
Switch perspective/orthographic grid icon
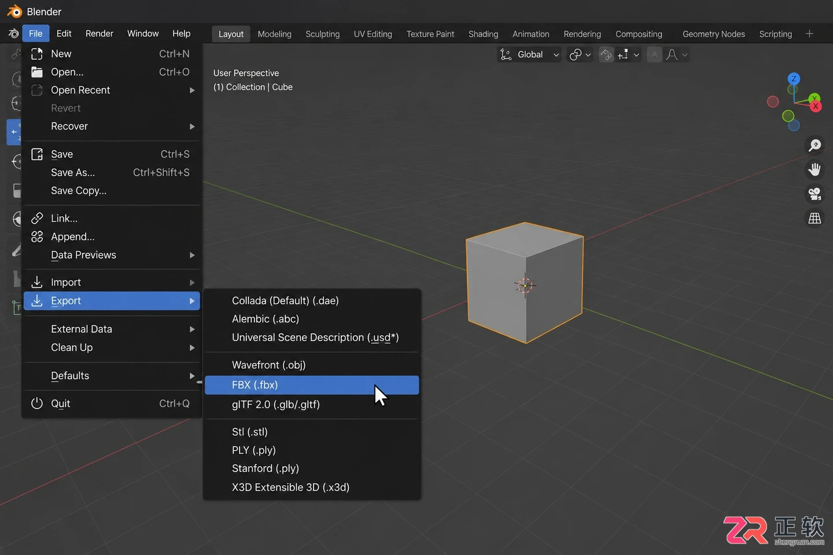coord(814,218)
